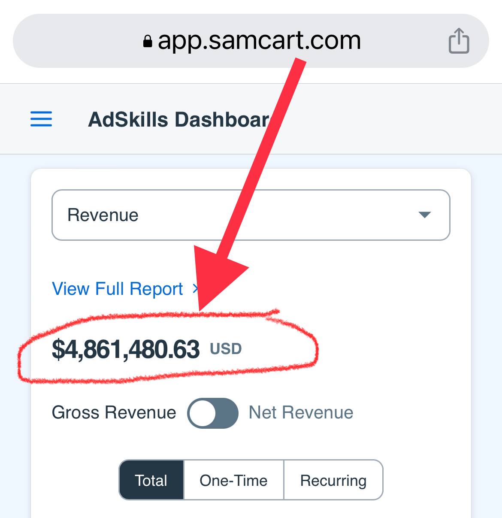Click the $4,861,480.63 revenue amount

click(126, 349)
